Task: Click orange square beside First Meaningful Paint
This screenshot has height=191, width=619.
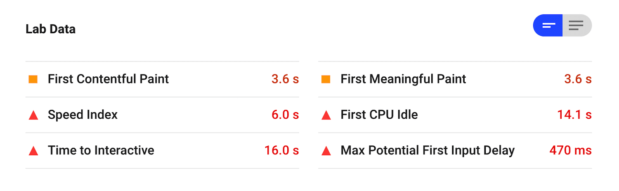Action: 326,79
